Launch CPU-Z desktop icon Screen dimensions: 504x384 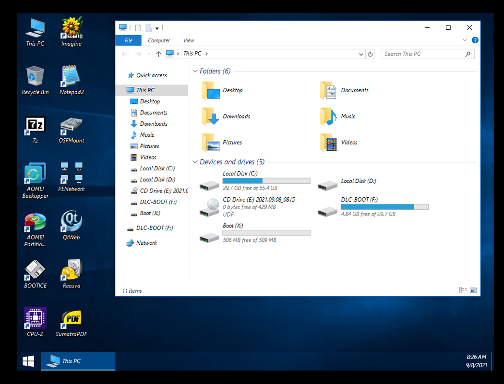35,322
